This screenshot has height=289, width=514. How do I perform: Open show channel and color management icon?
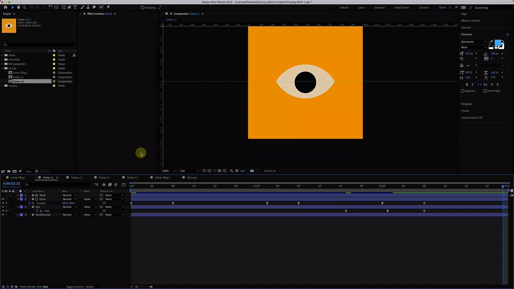coord(232,171)
